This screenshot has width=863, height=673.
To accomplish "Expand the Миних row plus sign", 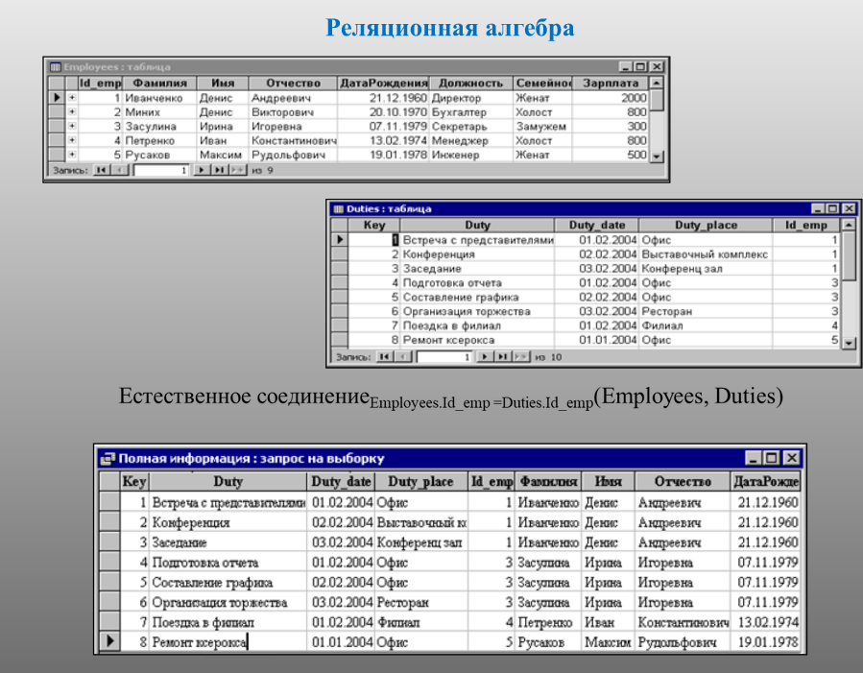I will pos(72,111).
